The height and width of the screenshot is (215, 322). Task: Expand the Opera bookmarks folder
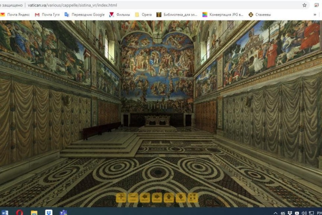click(144, 14)
